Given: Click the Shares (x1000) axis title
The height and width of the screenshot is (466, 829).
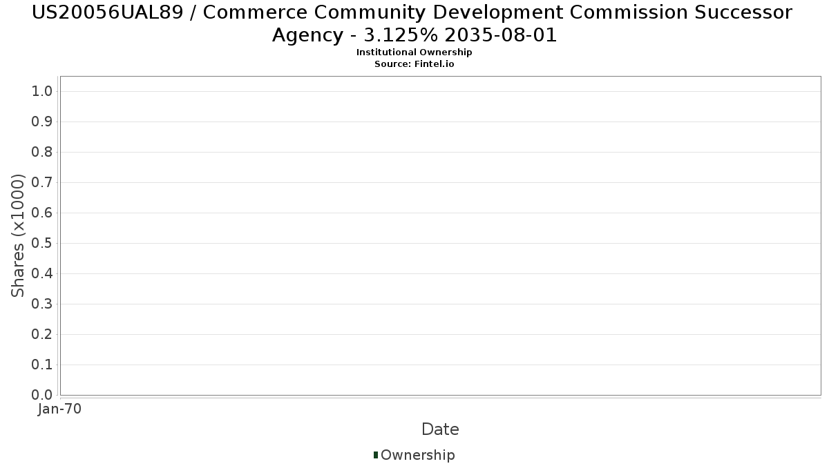Looking at the screenshot, I should pos(19,236).
